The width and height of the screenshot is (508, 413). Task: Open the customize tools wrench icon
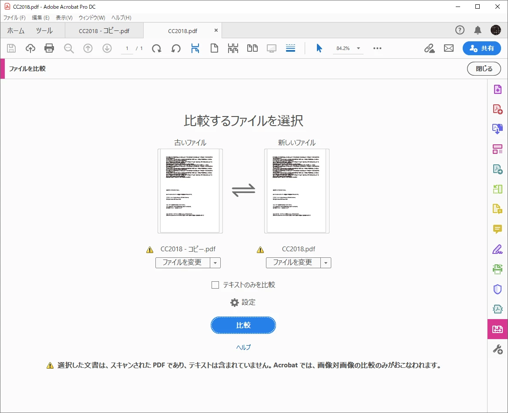click(498, 349)
